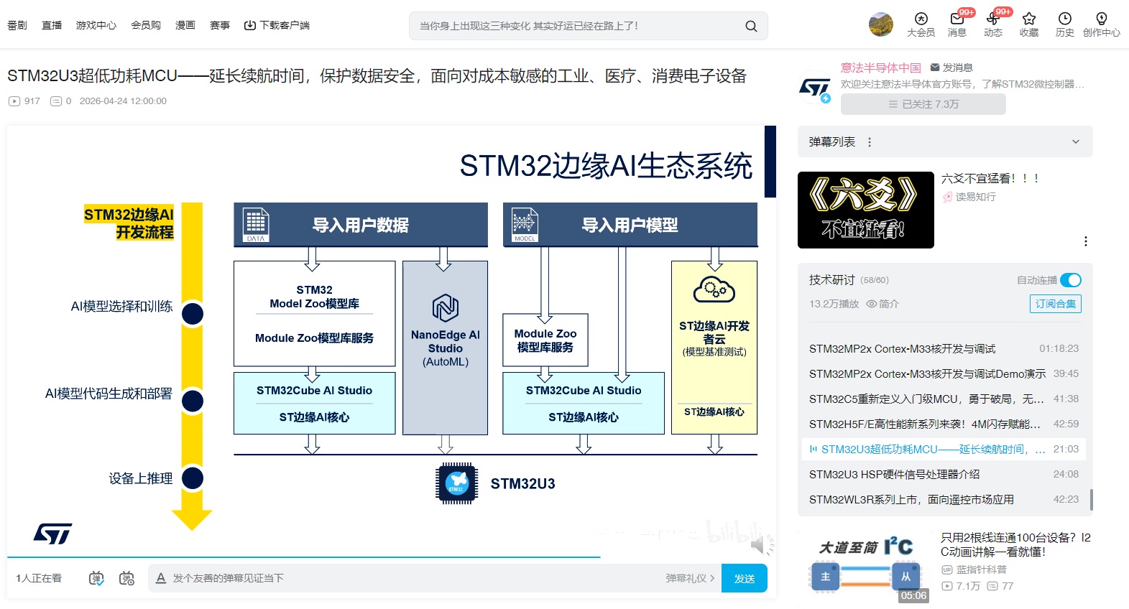Focus the header search input field
Viewport: 1129px width, 609px height.
pyautogui.click(x=578, y=26)
